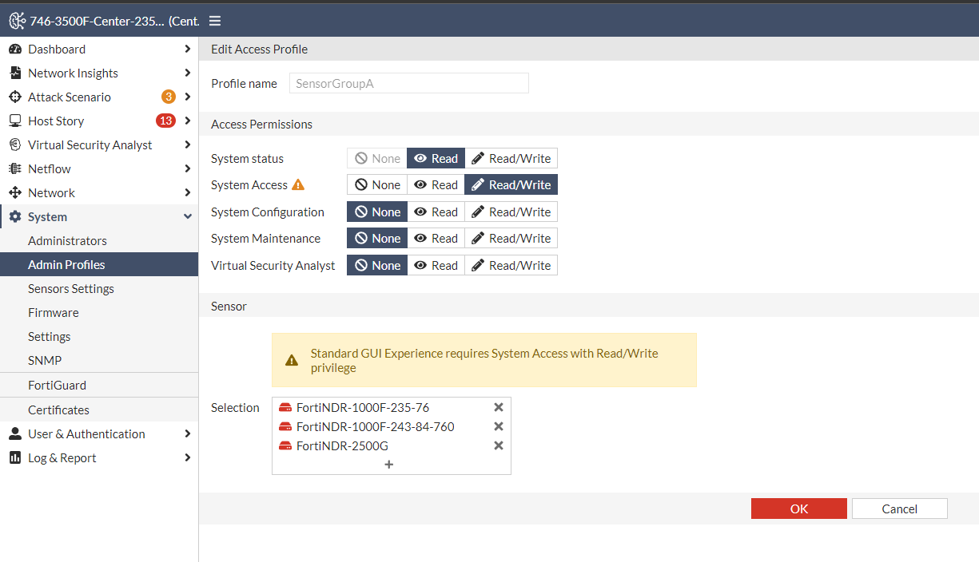Viewport: 979px width, 562px height.
Task: Set System Access to Read
Action: (x=436, y=184)
